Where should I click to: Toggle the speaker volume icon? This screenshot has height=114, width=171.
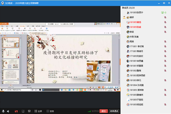point(8,111)
